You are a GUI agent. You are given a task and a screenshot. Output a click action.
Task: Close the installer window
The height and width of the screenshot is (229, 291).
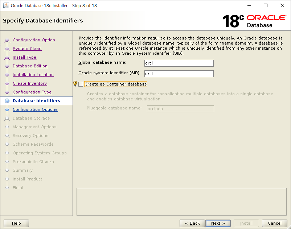click(282, 6)
